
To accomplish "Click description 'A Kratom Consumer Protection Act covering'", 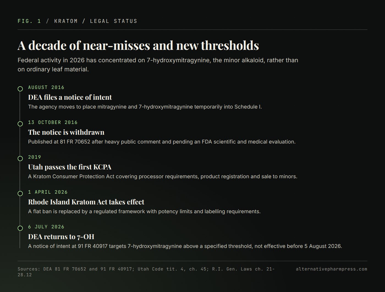I will pos(163,177).
